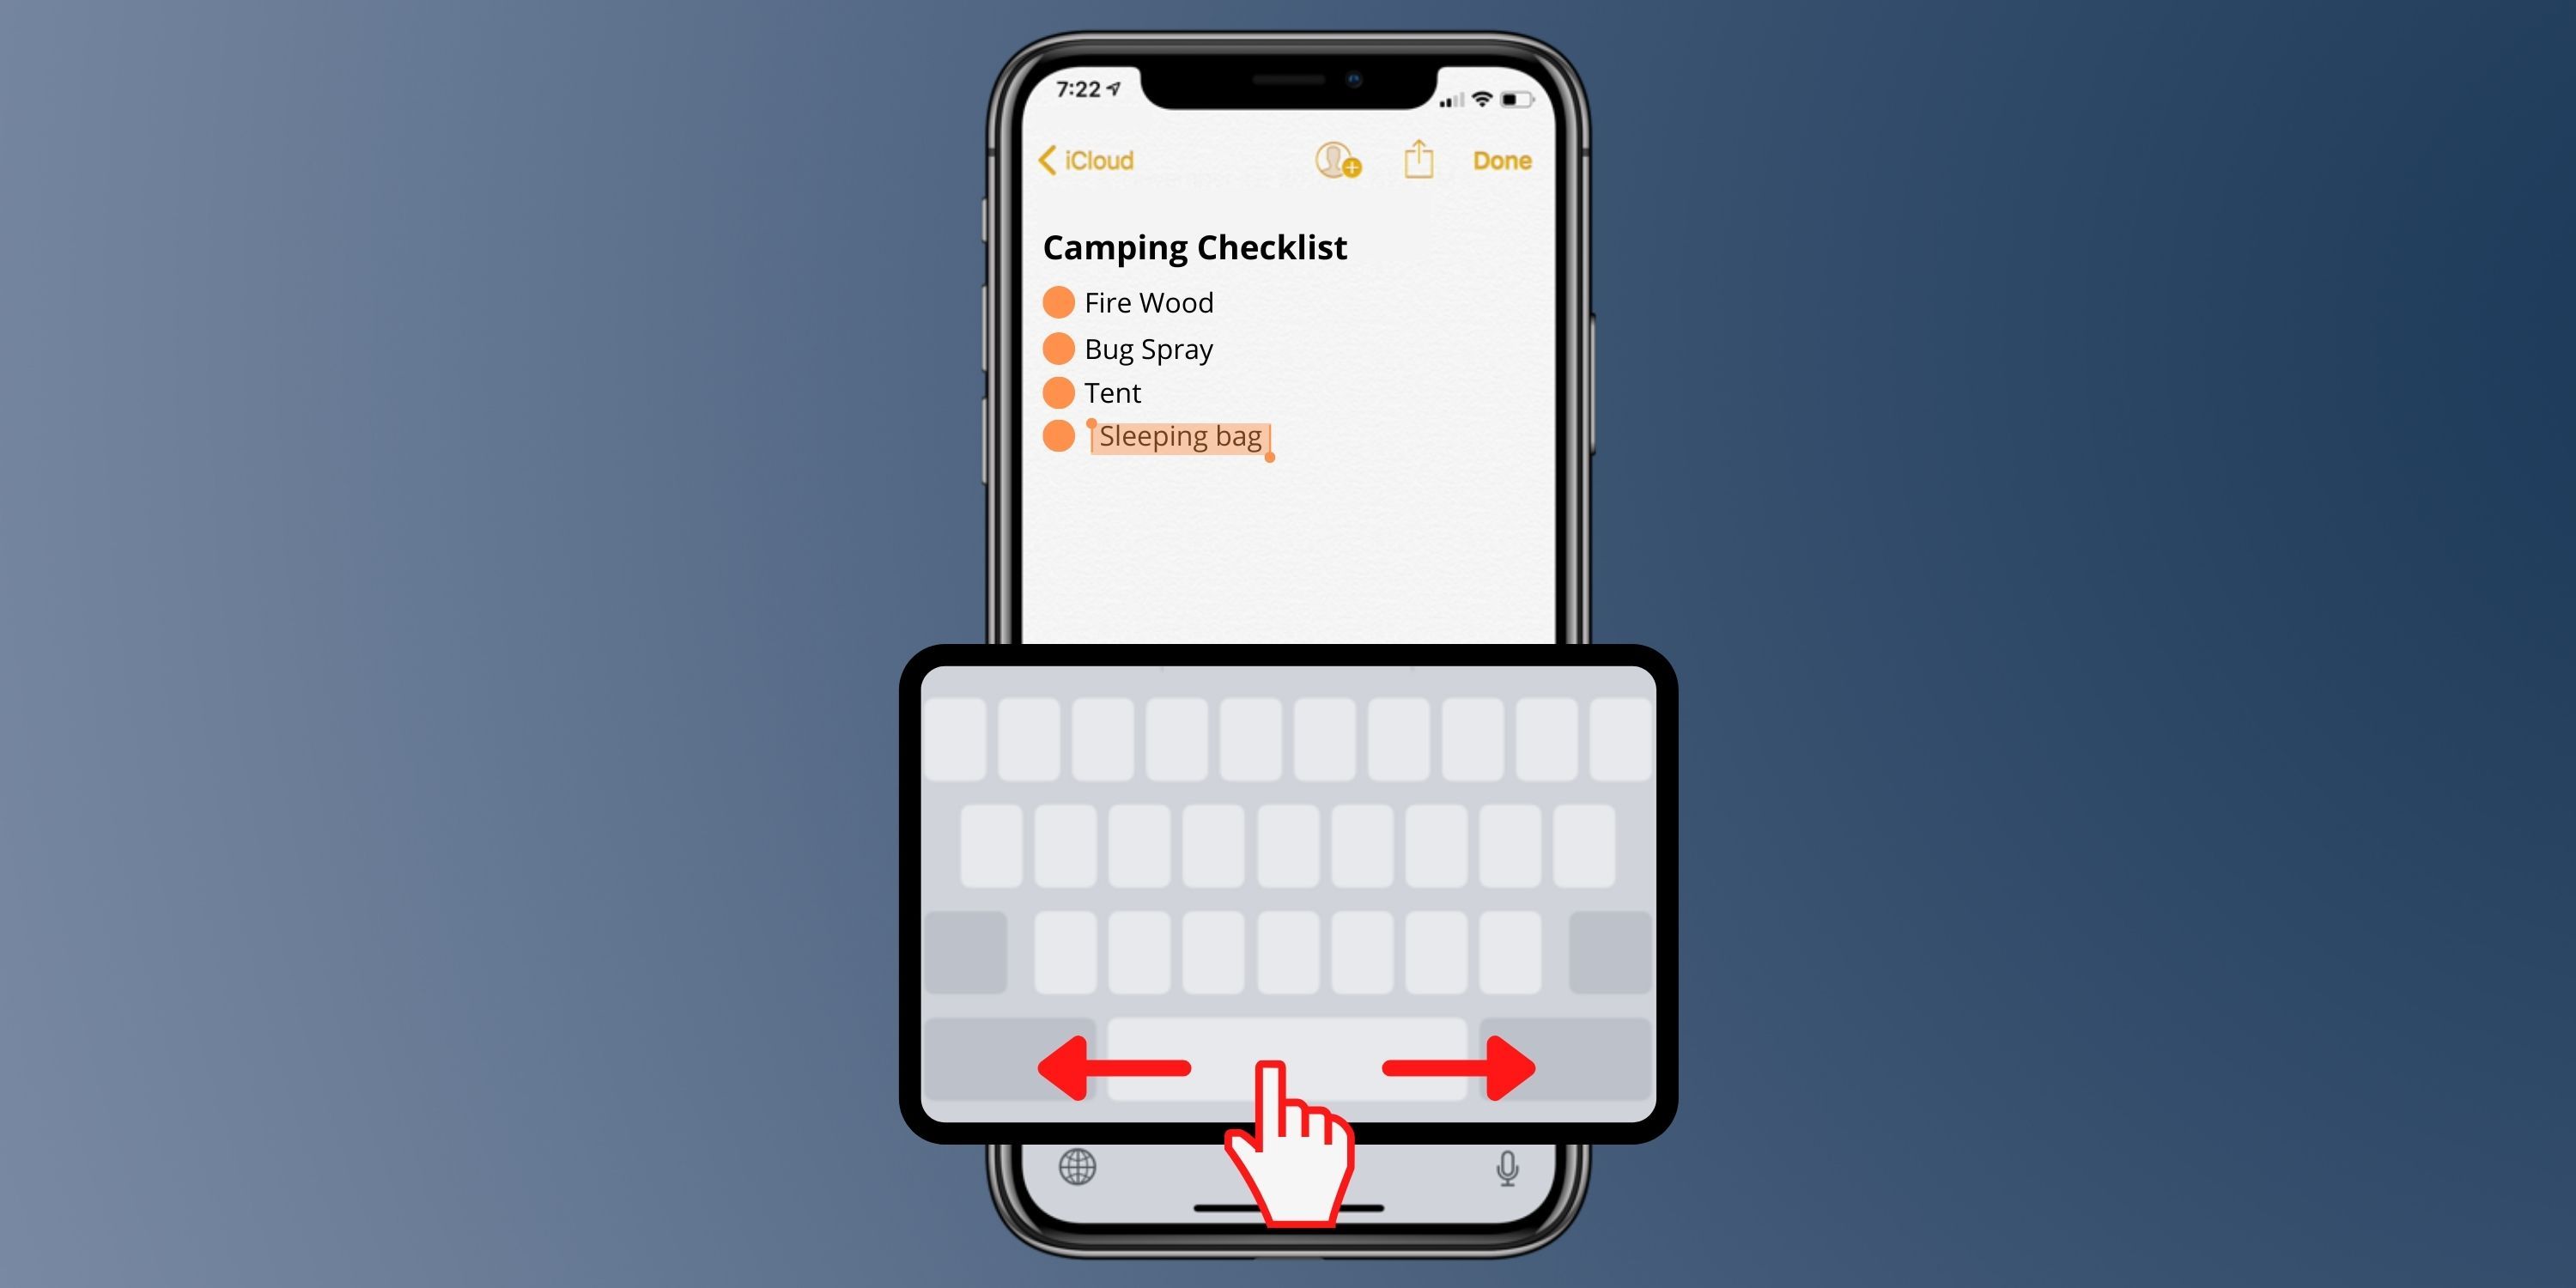Tap the share icon in Notes toolbar
This screenshot has height=1288, width=2576.
1416,160
